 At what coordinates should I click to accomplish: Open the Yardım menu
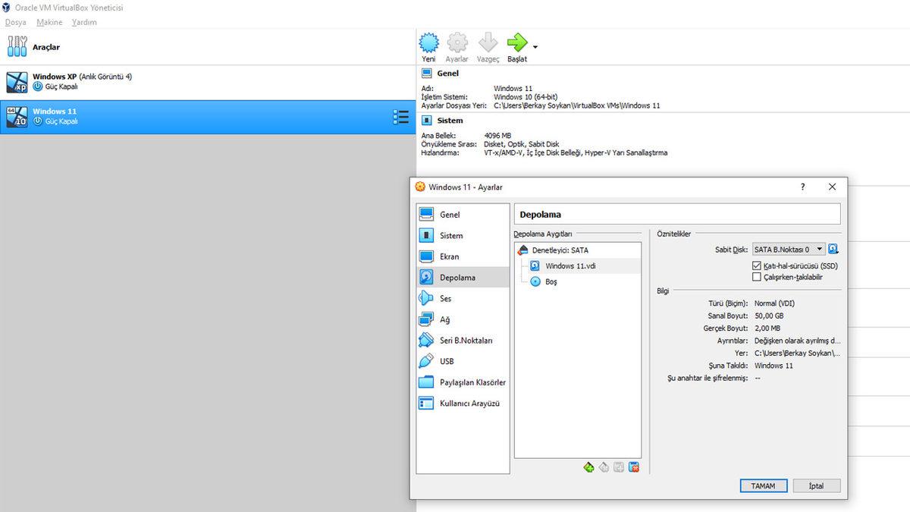click(84, 22)
